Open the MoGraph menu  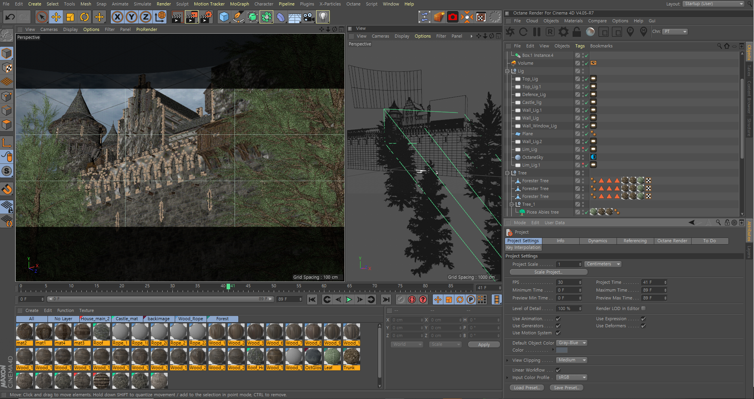[x=239, y=4]
